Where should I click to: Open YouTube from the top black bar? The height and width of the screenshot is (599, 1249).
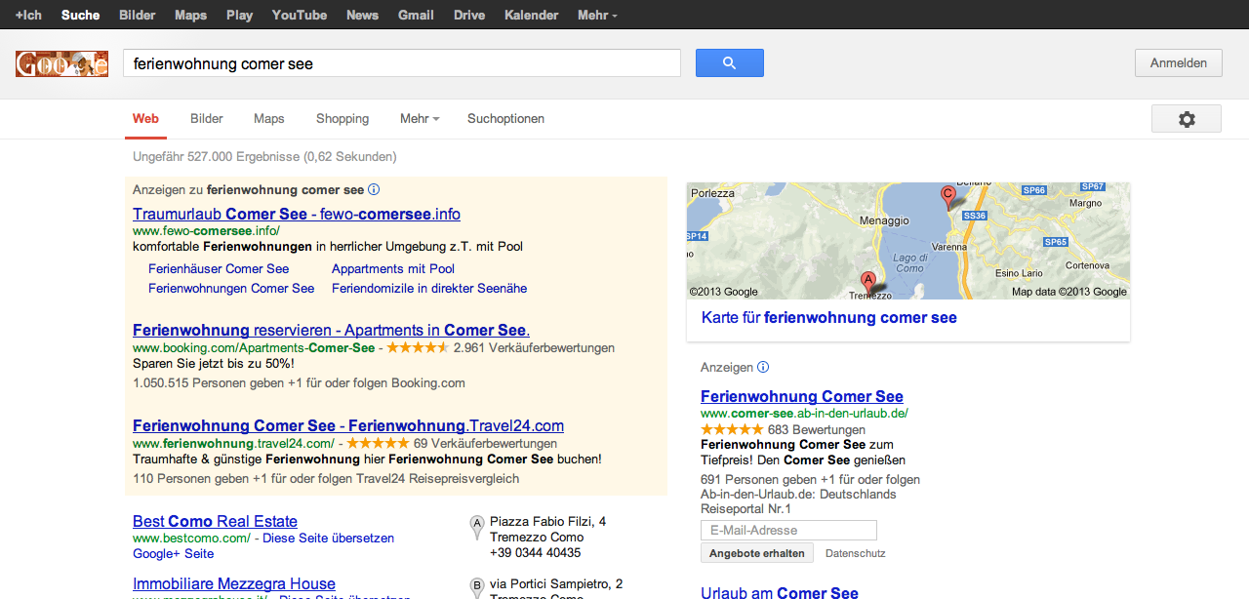coord(300,15)
